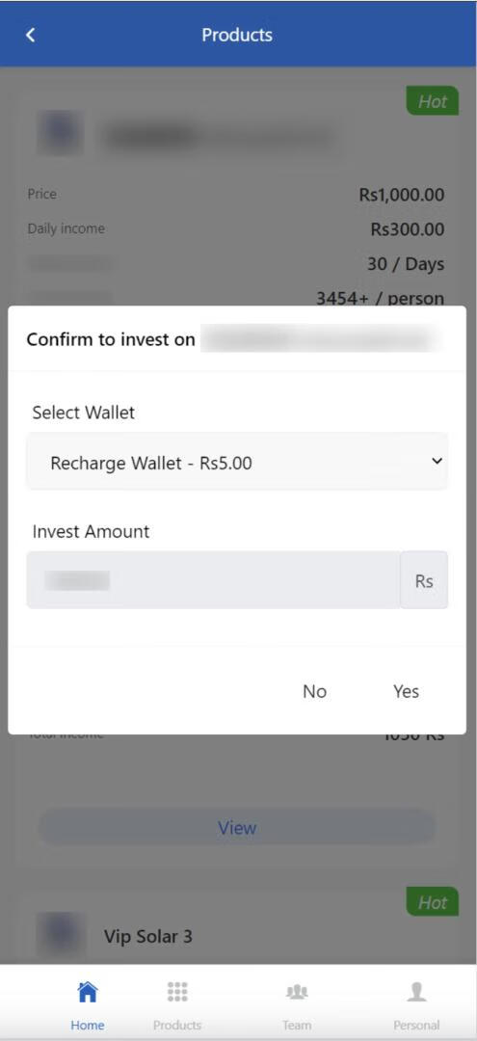477x1041 pixels.
Task: Cancel investment with No
Action: tap(314, 691)
